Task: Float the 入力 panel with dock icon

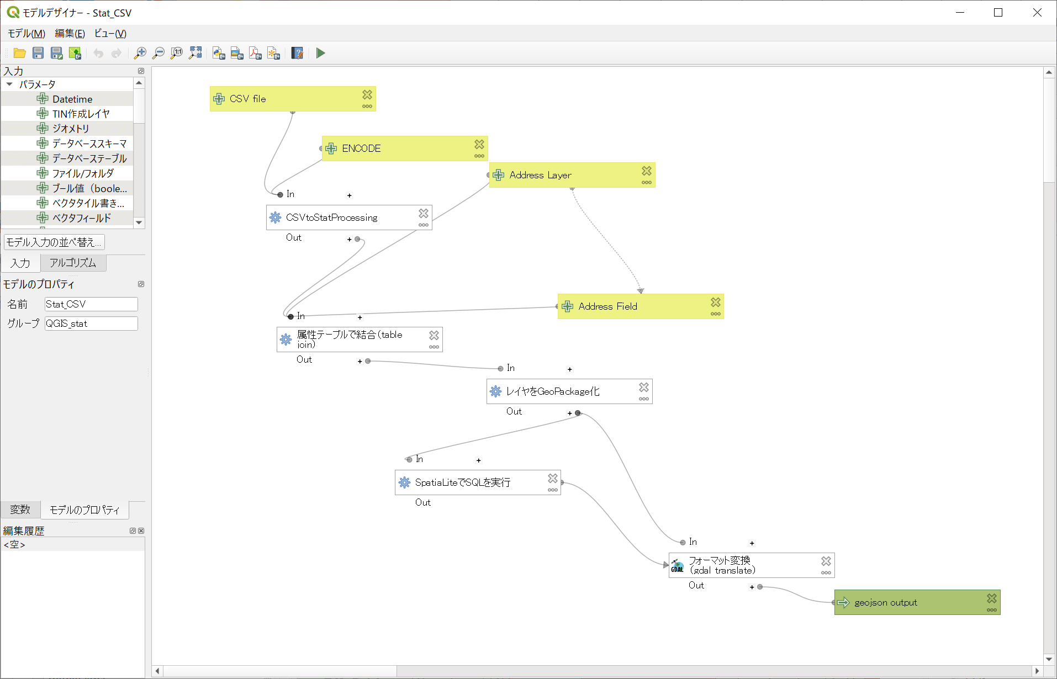Action: pyautogui.click(x=141, y=71)
